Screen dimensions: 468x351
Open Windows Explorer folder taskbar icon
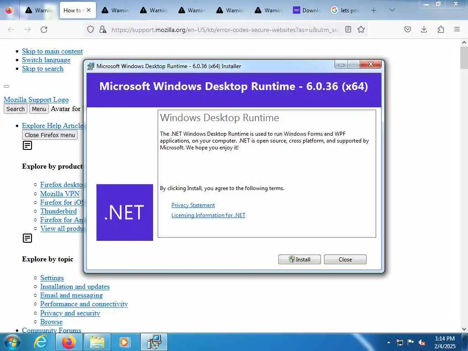tap(97, 342)
